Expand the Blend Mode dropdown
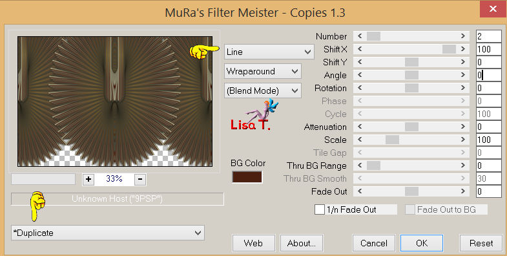 (x=263, y=91)
